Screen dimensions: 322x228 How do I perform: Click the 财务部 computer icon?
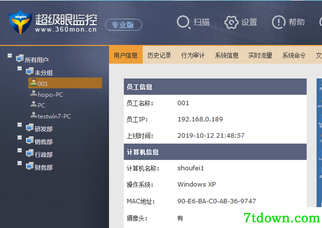click(30, 166)
